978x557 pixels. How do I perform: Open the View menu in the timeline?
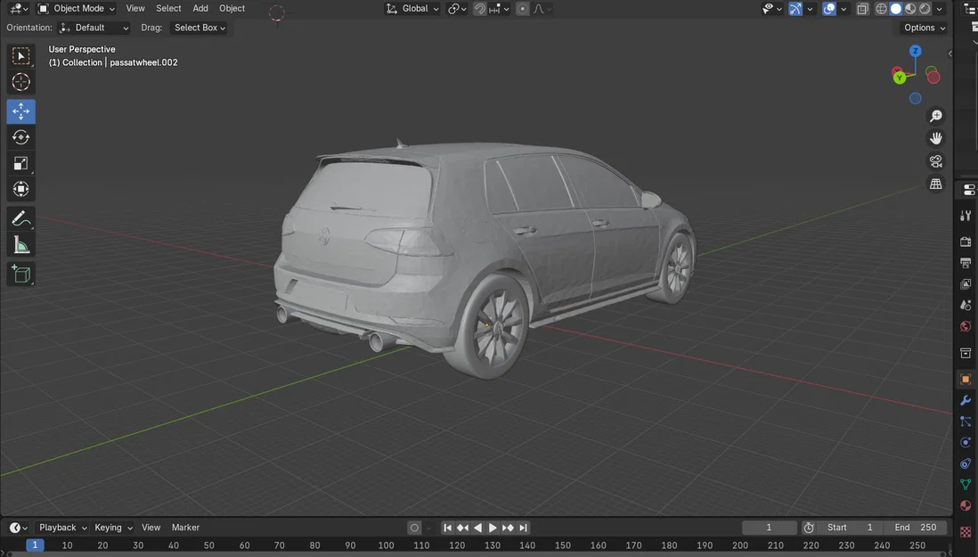151,527
